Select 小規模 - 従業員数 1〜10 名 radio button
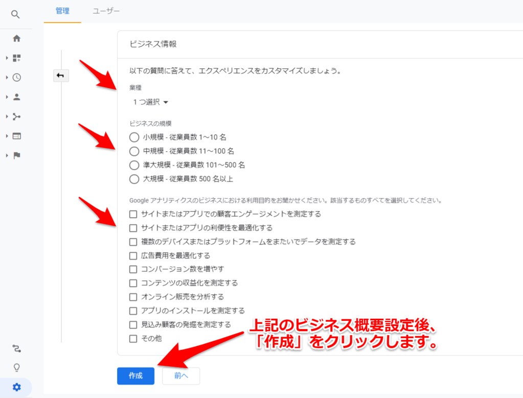Image resolution: width=523 pixels, height=398 pixels. pyautogui.click(x=134, y=137)
